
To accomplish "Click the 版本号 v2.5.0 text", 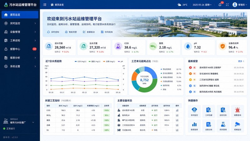I will pos(10,137).
